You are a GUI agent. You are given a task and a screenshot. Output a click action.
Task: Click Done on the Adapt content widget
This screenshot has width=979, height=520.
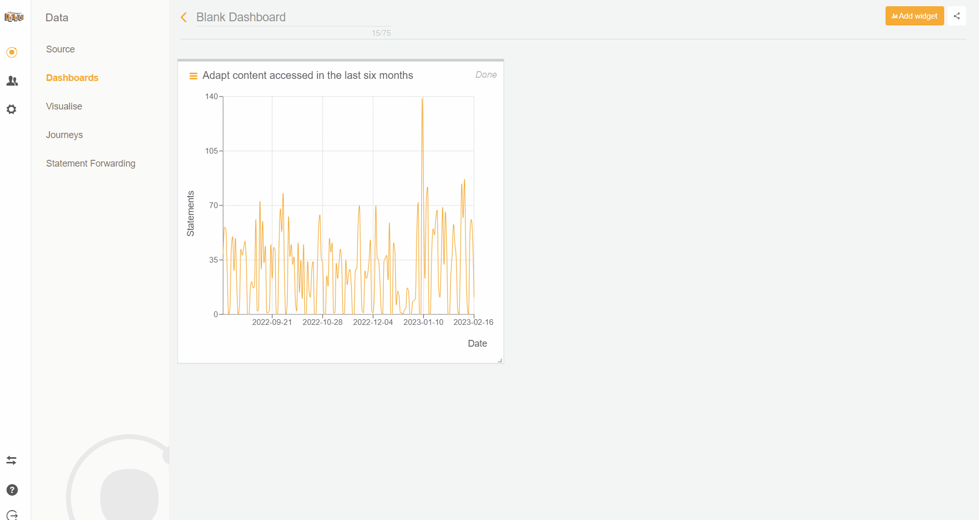pos(486,74)
